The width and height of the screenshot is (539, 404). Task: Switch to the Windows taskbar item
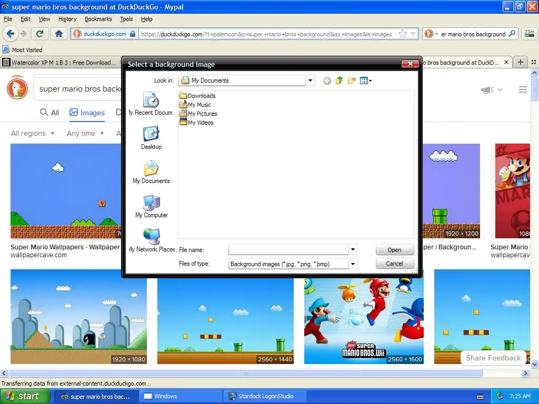click(x=182, y=396)
